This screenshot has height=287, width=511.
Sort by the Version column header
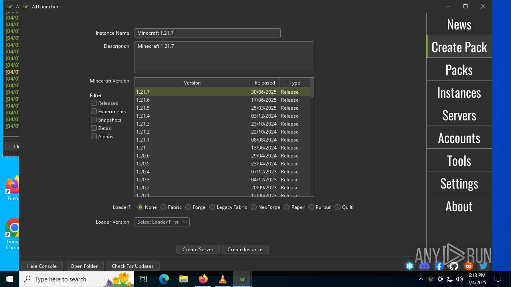pos(192,83)
